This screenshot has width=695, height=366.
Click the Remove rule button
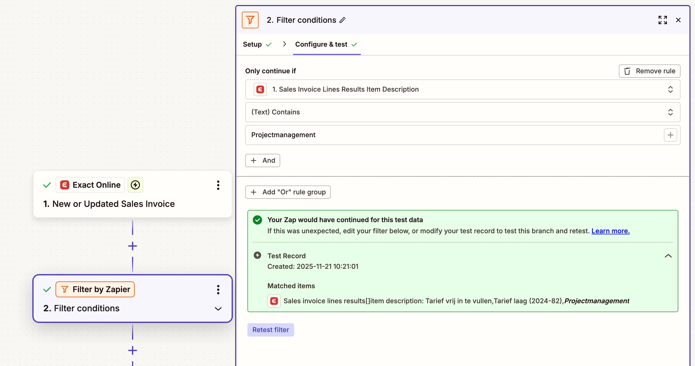pyautogui.click(x=649, y=71)
